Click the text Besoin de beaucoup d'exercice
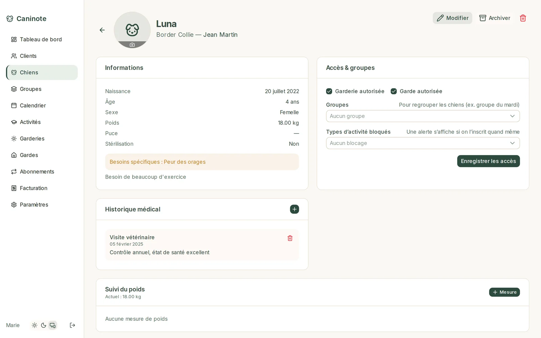This screenshot has width=541, height=338. click(x=146, y=177)
